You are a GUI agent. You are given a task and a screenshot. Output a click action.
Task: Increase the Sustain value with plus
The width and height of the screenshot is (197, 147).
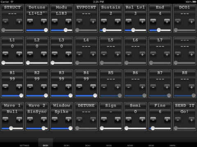[118, 21]
